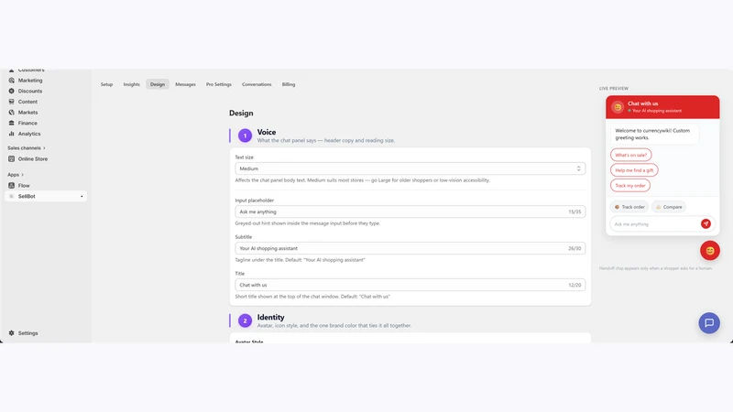Open SellBot app in sidebar
This screenshot has height=412, width=733.
[x=46, y=196]
